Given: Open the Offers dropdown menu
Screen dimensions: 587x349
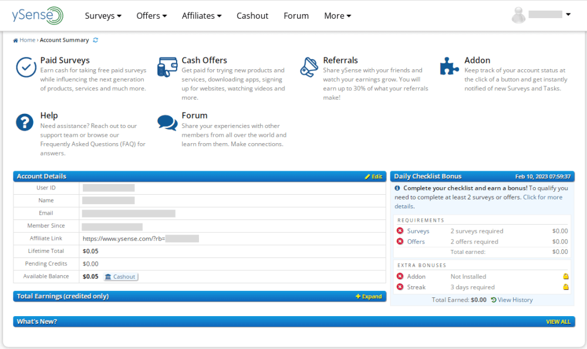Looking at the screenshot, I should point(151,16).
